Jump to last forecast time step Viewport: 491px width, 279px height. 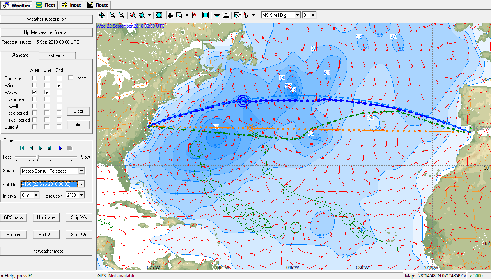(x=50, y=148)
